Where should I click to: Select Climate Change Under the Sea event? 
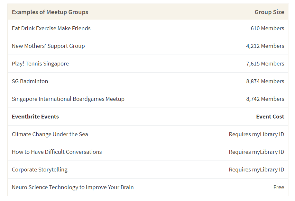point(50,134)
